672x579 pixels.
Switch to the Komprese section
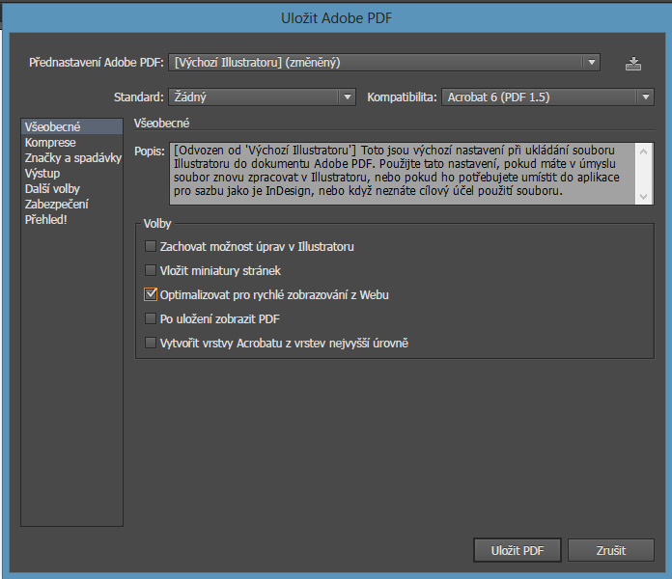pyautogui.click(x=50, y=143)
